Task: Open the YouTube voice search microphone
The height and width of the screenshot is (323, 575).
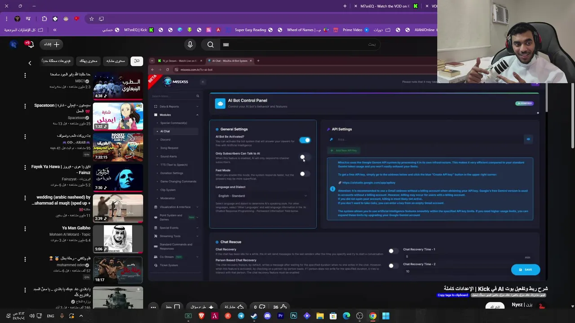Action: pyautogui.click(x=190, y=44)
